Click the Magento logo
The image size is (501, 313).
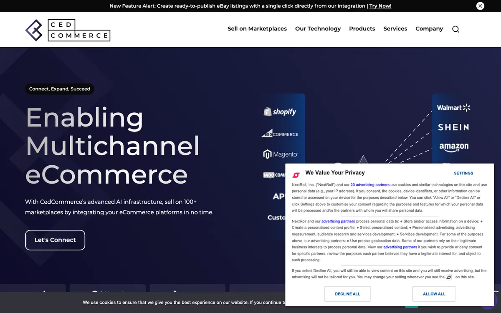click(x=280, y=154)
